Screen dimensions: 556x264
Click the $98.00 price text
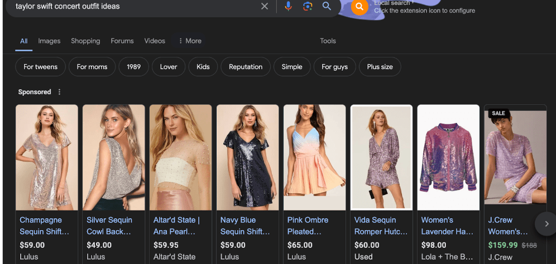point(434,245)
